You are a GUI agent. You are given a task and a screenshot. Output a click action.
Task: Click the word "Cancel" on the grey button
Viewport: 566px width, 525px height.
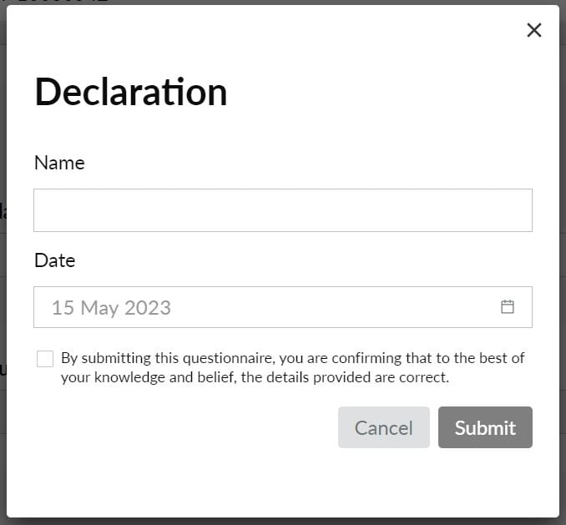(x=384, y=428)
